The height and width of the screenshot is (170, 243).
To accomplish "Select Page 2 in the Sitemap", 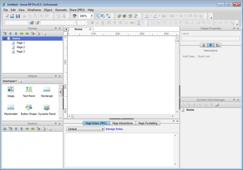I will point(21,47).
